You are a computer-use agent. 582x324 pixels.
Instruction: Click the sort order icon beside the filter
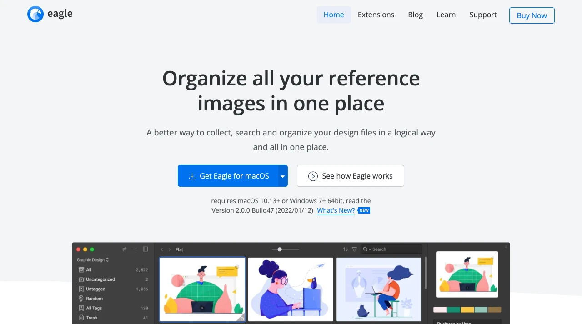(x=345, y=249)
